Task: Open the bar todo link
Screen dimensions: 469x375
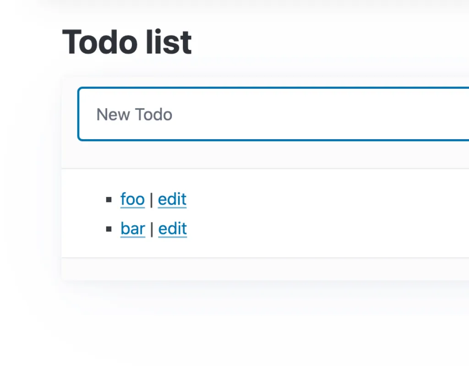Action: (x=133, y=229)
